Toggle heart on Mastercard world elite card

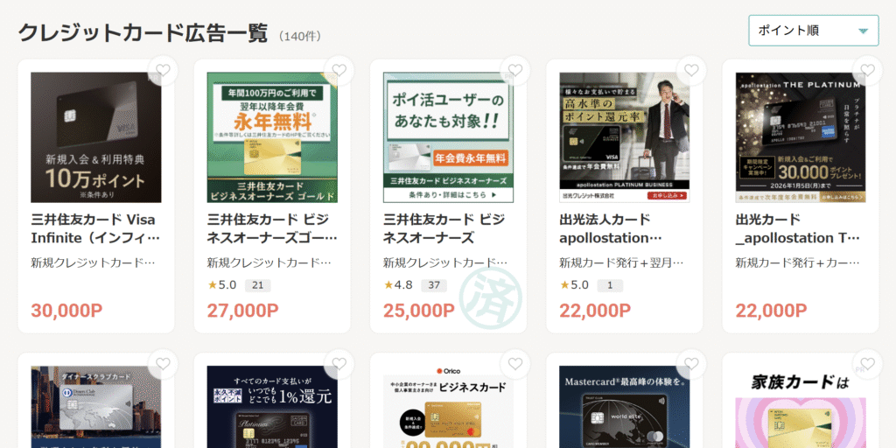691,364
